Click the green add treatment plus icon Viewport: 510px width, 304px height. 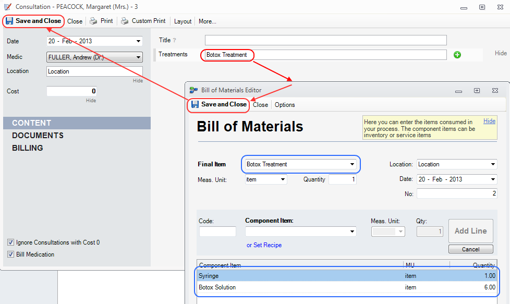[x=457, y=55]
